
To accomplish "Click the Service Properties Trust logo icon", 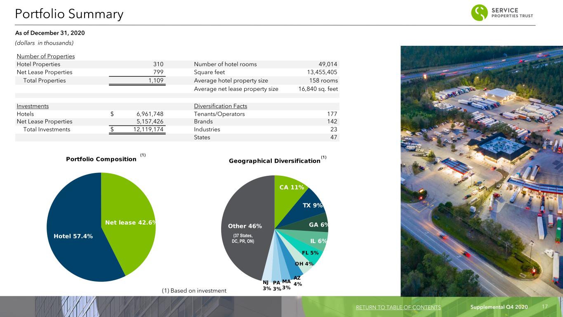I will click(479, 13).
